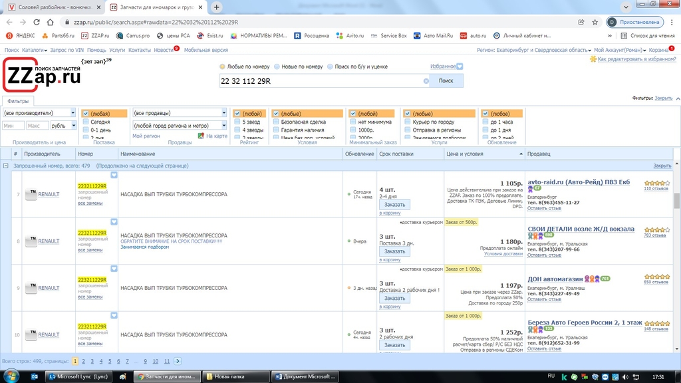
Task: Click the Макс price input field
Action: (37, 126)
